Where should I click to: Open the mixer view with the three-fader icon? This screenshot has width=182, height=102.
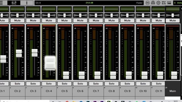(14, 3)
